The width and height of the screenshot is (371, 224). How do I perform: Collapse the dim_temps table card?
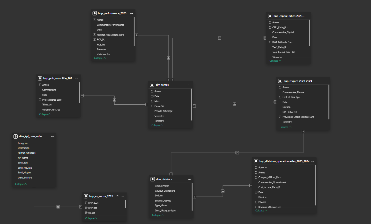[157, 125]
